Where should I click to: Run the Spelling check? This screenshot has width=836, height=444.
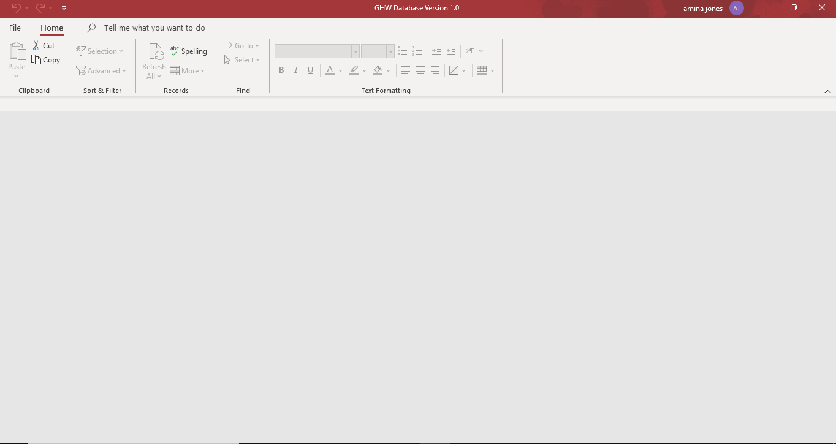click(x=189, y=51)
